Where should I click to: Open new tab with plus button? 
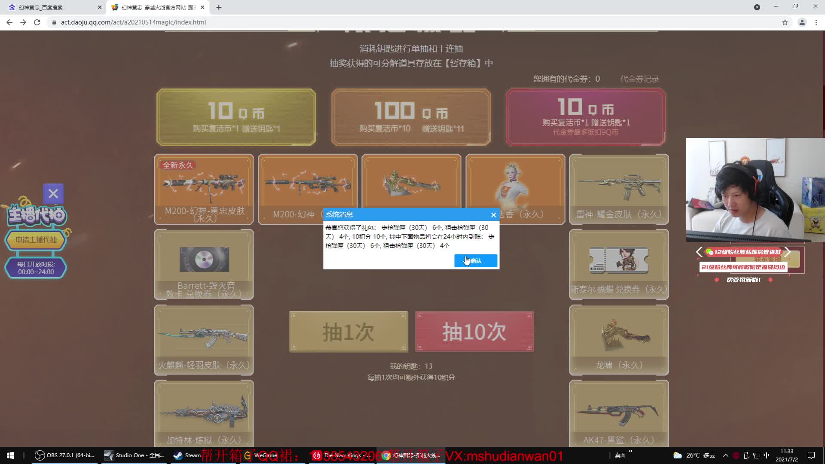pos(219,7)
